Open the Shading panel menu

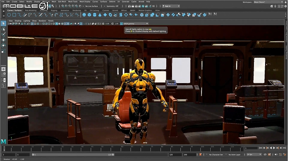(x=18, y=21)
